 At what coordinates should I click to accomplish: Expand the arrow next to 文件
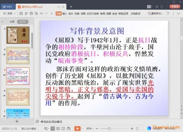(x=15, y=14)
